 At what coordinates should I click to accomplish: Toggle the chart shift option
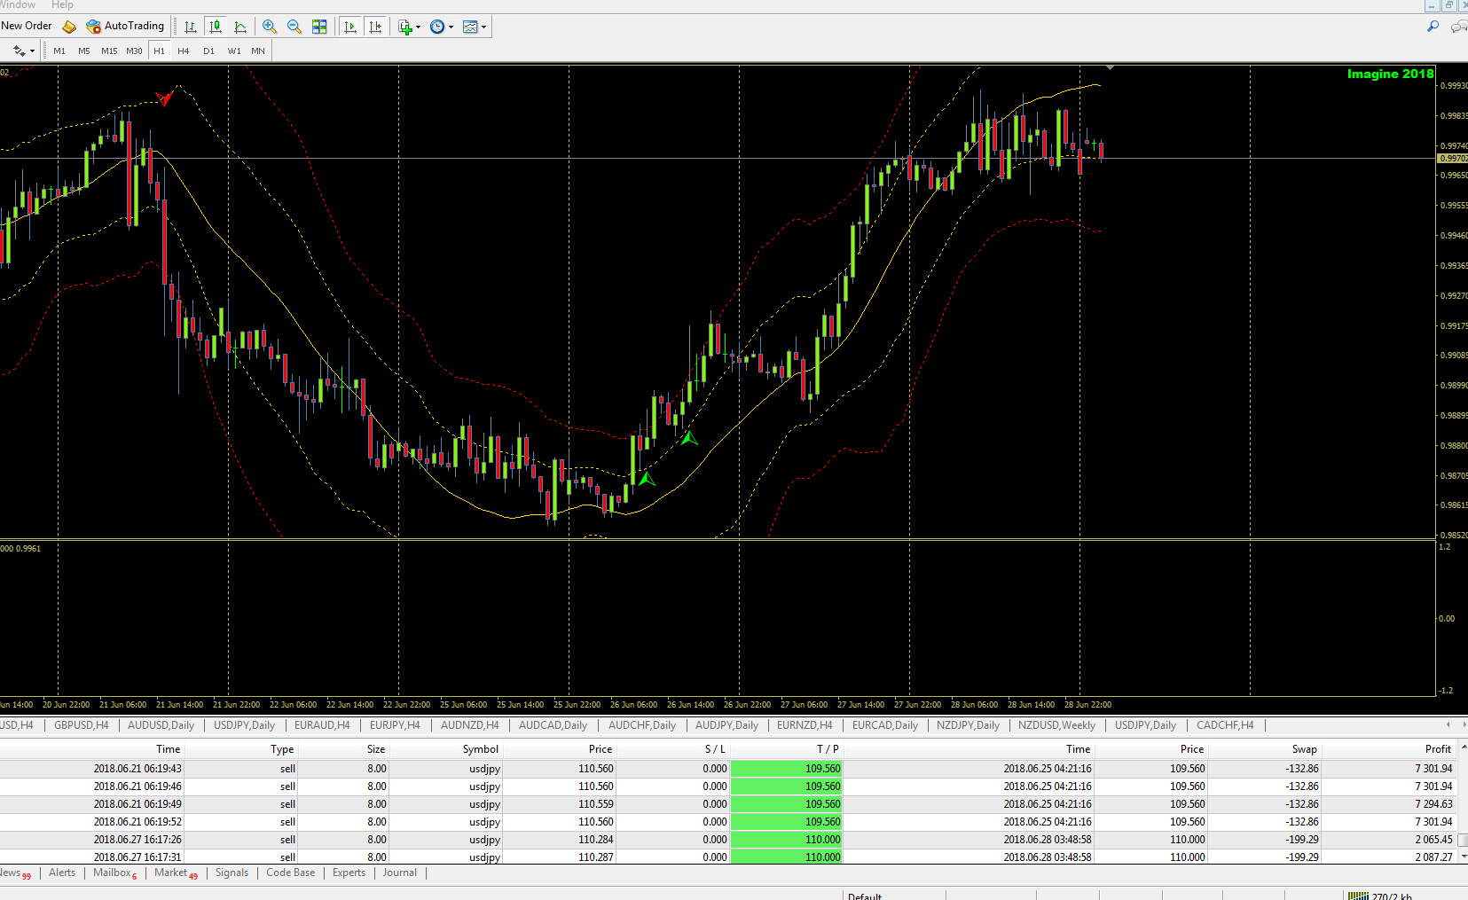click(375, 27)
